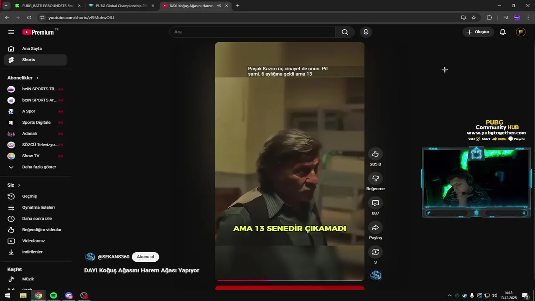Open Müzik under Keşfet
The height and width of the screenshot is (301, 535).
[35, 279]
